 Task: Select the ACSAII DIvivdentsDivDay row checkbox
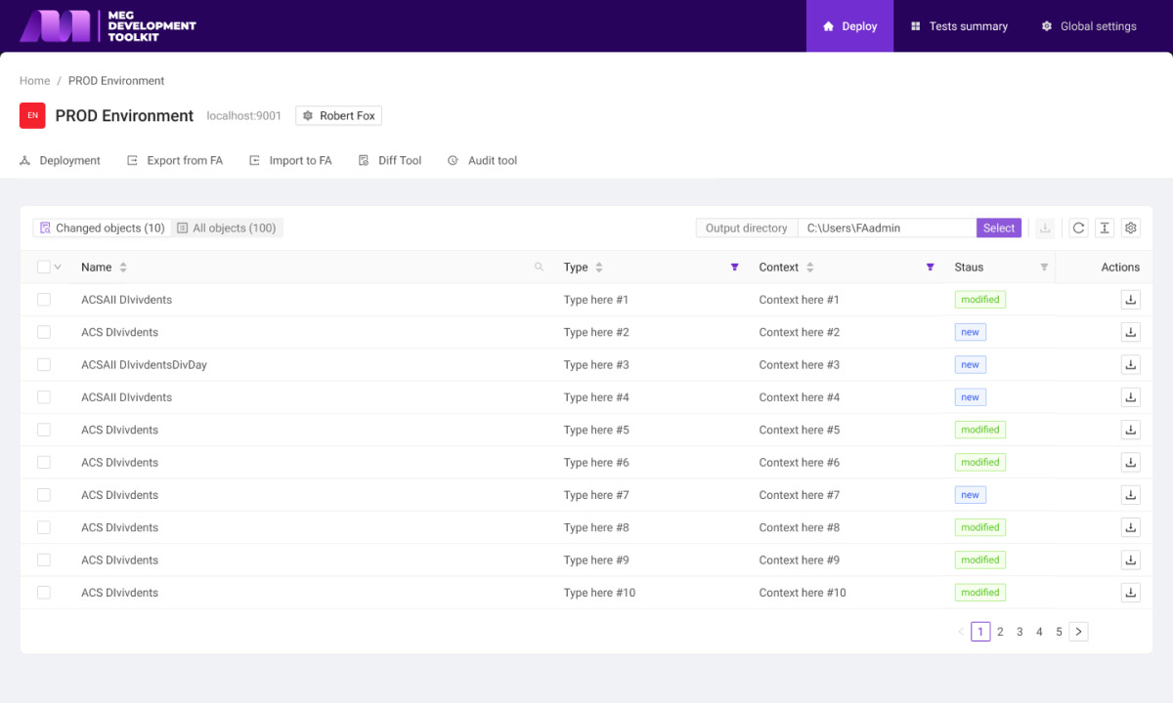[44, 365]
